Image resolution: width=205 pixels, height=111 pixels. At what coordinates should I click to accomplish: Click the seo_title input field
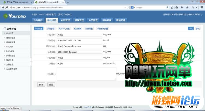click(79, 58)
